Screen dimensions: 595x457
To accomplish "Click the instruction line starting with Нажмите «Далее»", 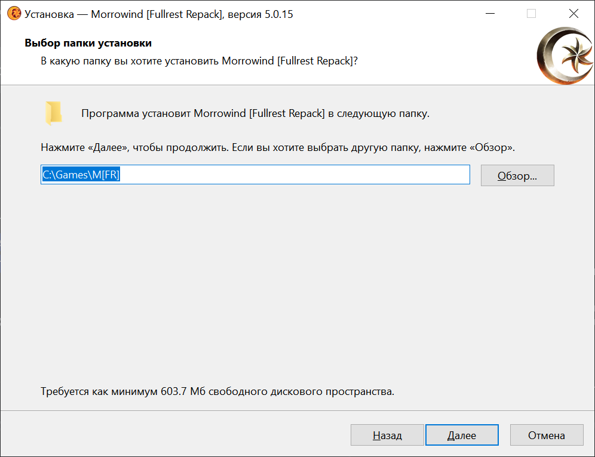I will click(x=278, y=147).
